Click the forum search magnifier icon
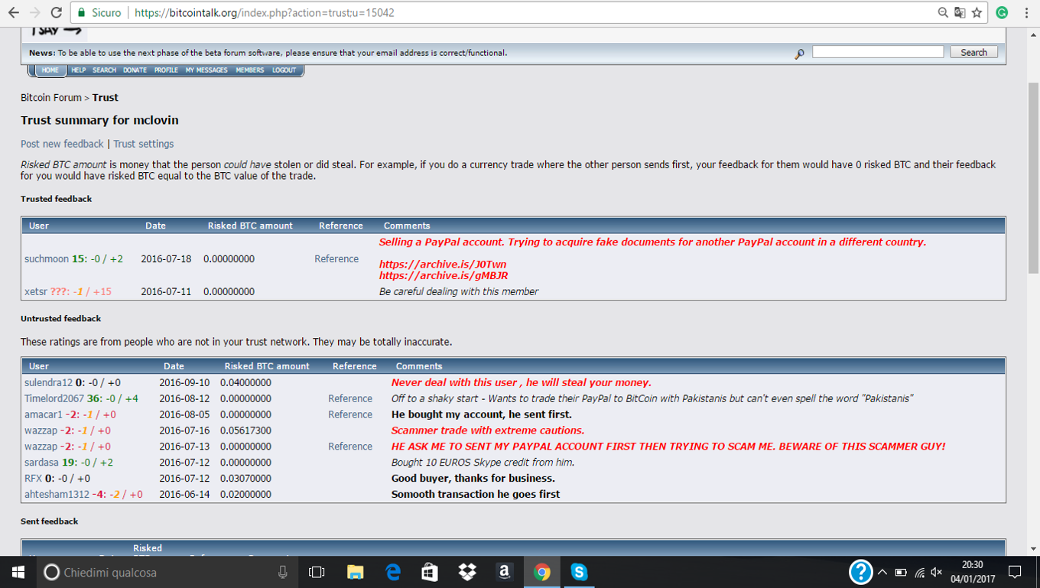 tap(799, 54)
